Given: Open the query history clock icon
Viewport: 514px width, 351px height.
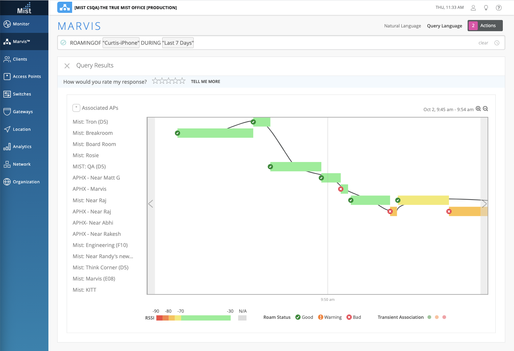Looking at the screenshot, I should 497,43.
